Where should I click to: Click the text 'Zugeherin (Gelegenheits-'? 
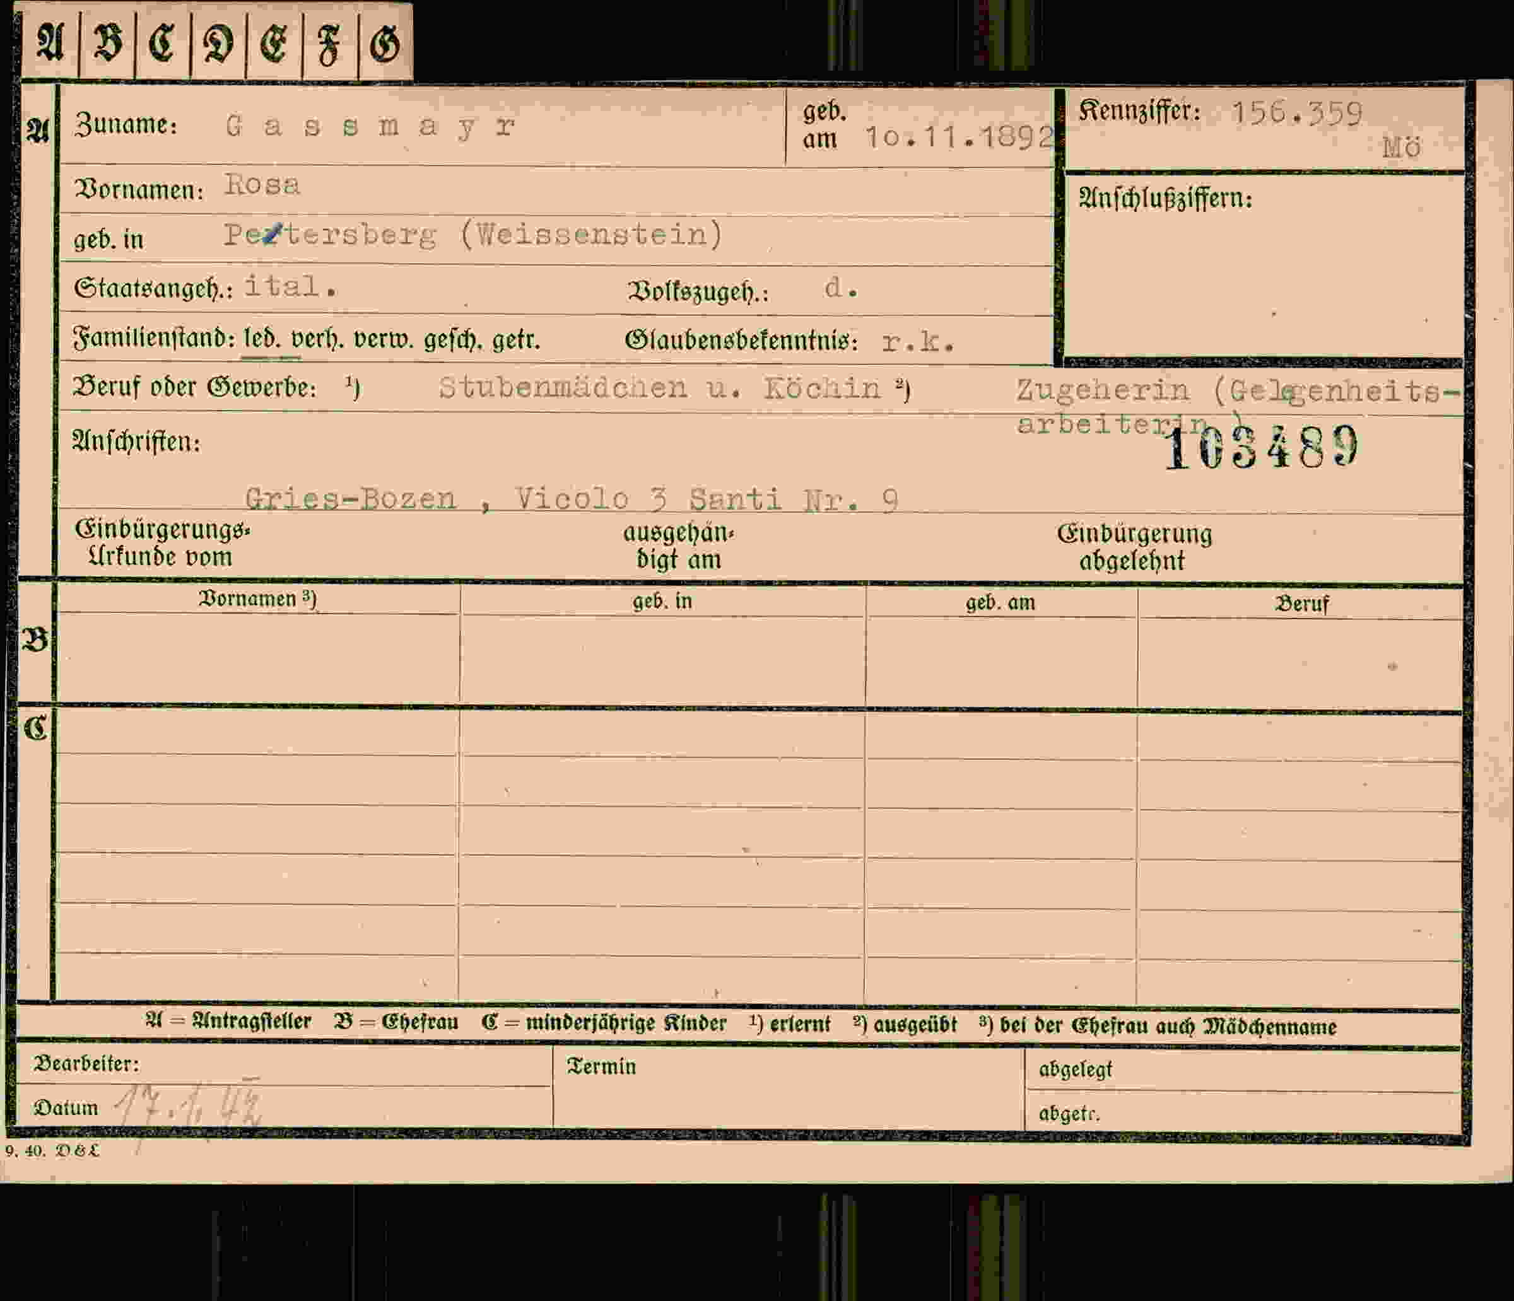(x=1238, y=392)
